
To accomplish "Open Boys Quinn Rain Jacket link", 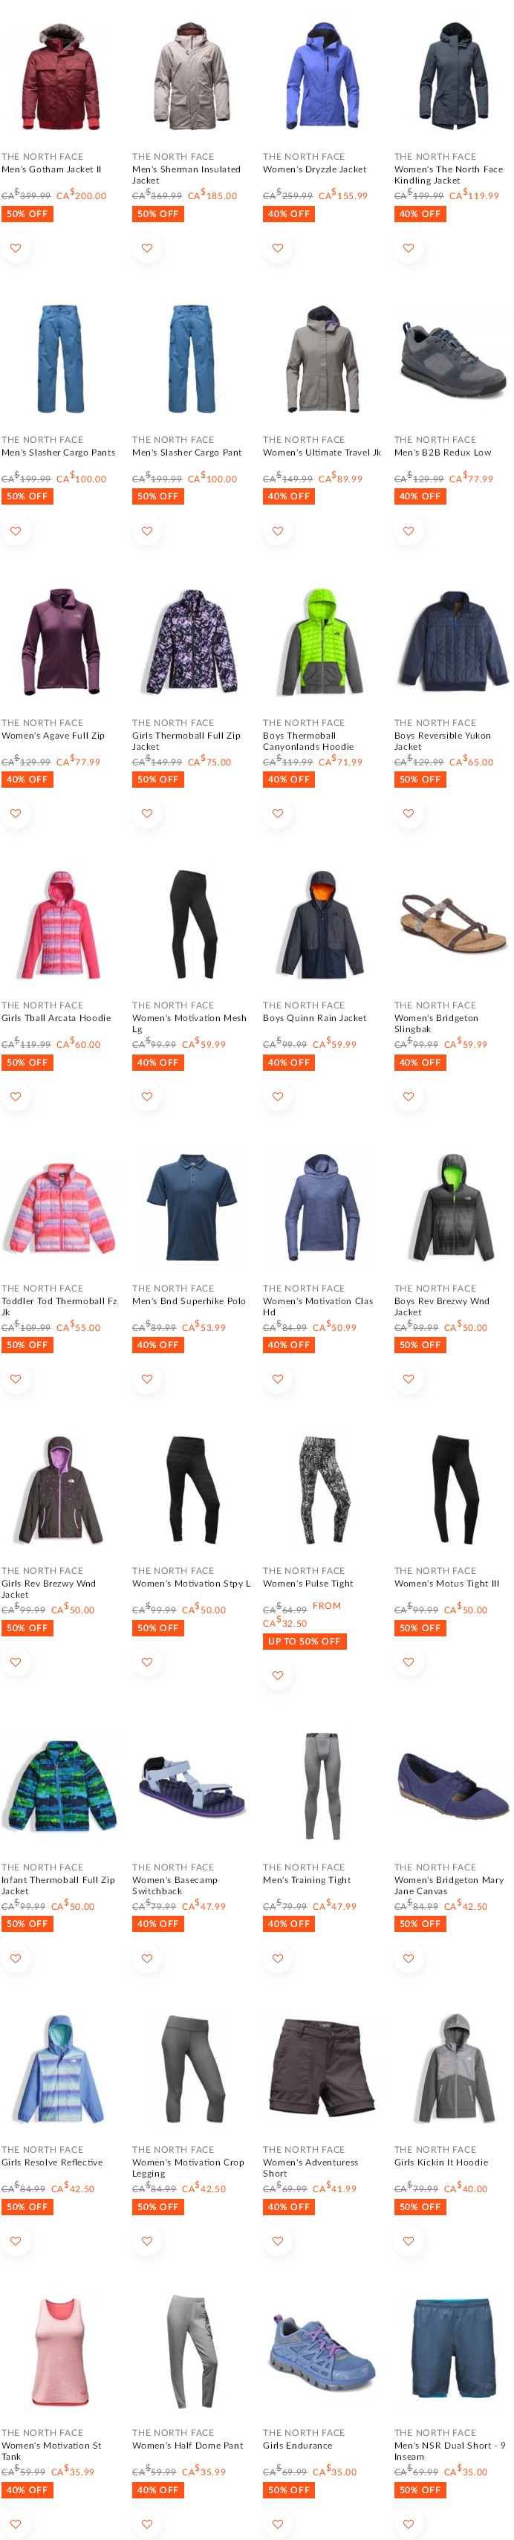I will coord(314,1017).
